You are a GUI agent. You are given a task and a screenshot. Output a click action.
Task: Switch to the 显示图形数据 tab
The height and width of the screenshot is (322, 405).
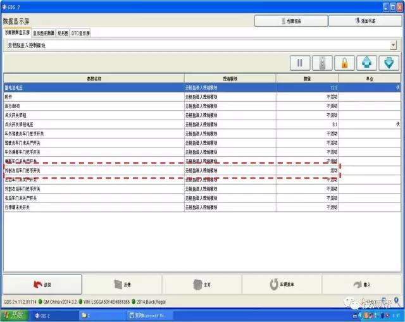tap(44, 33)
